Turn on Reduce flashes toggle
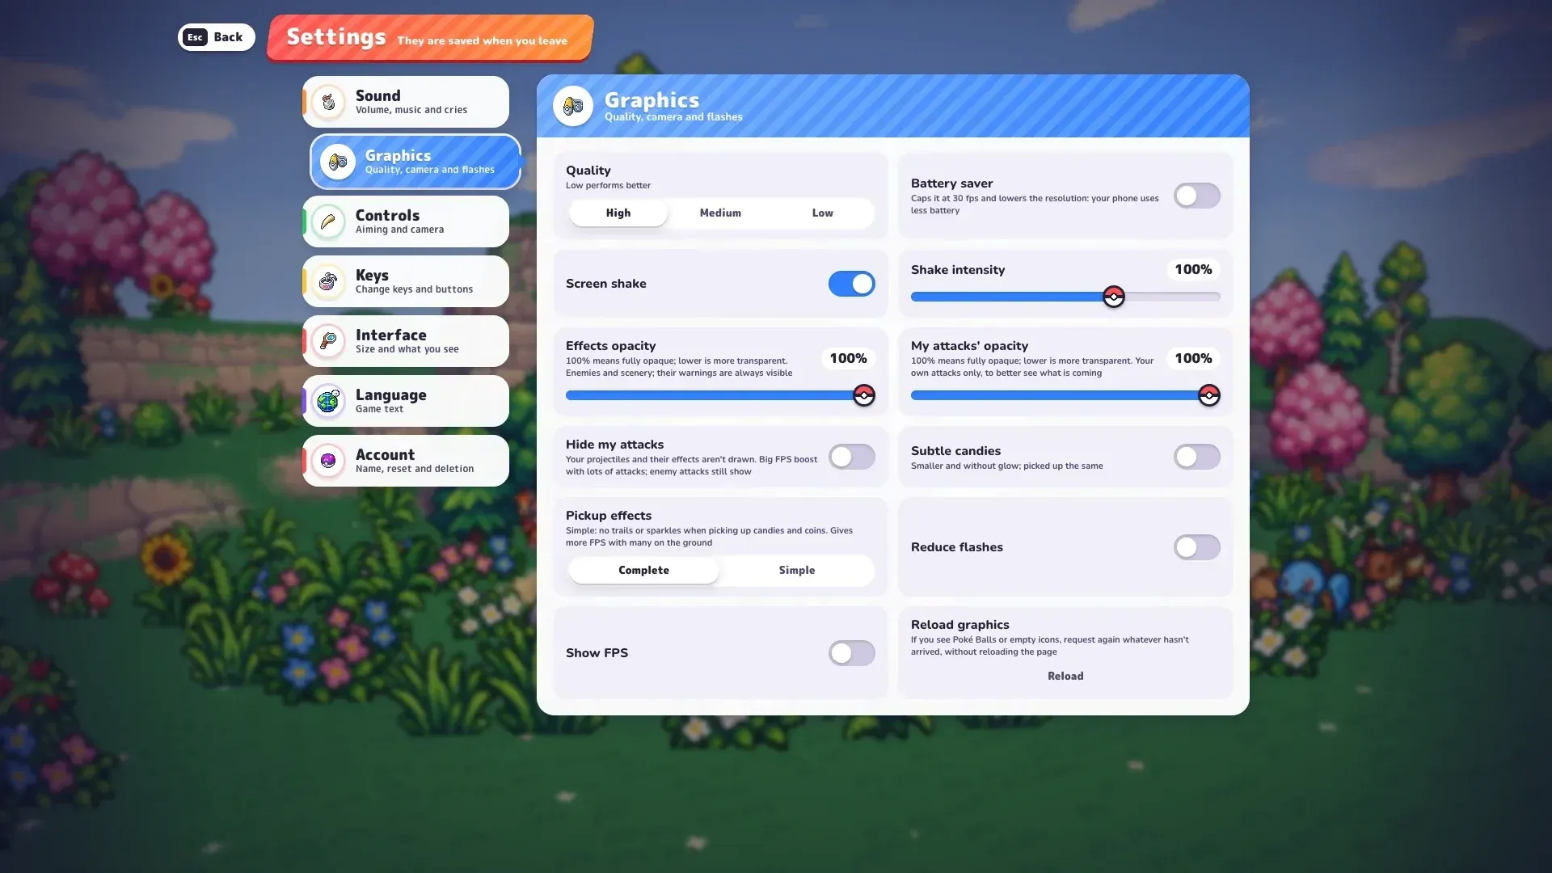This screenshot has width=1552, height=873. click(1196, 547)
